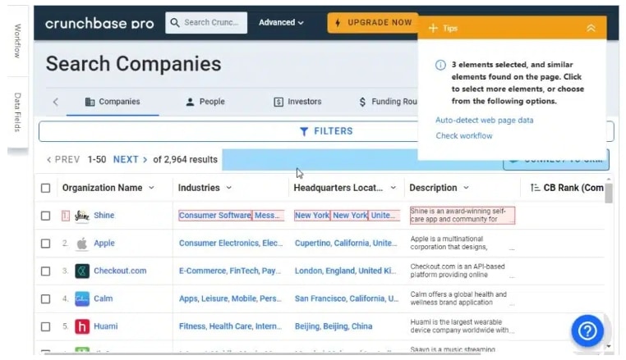626x360 pixels.
Task: Click the Apple company logo
Action: pos(82,244)
